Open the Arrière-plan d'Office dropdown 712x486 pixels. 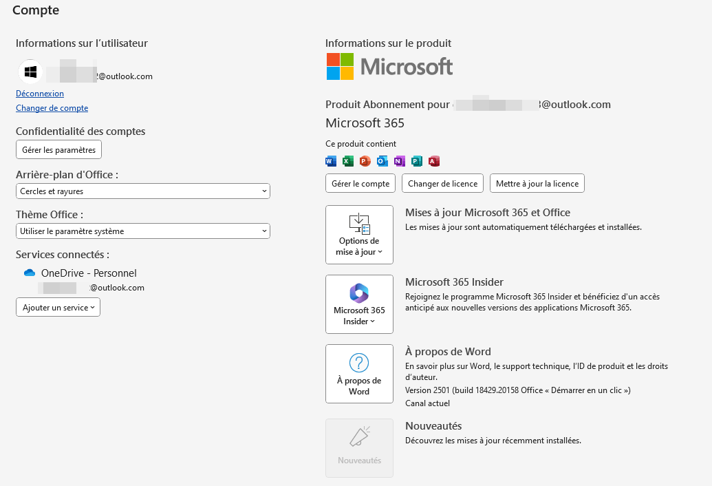coord(143,191)
